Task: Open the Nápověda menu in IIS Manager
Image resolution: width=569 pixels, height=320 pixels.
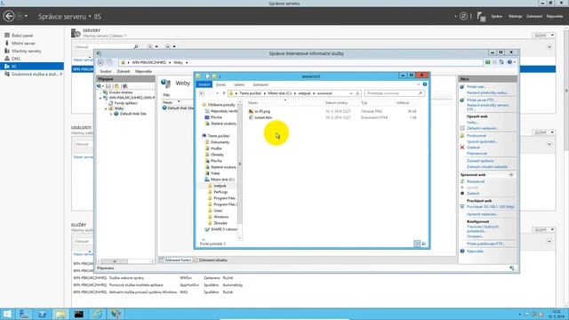Action: pyautogui.click(x=143, y=71)
